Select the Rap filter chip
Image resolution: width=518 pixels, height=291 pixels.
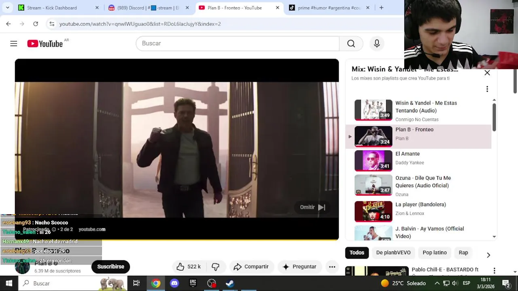tap(463, 253)
